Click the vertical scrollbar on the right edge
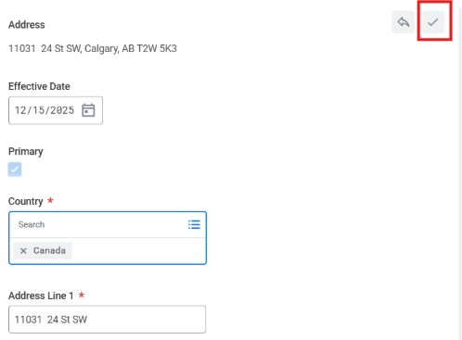This screenshot has height=340, width=462. [459, 173]
